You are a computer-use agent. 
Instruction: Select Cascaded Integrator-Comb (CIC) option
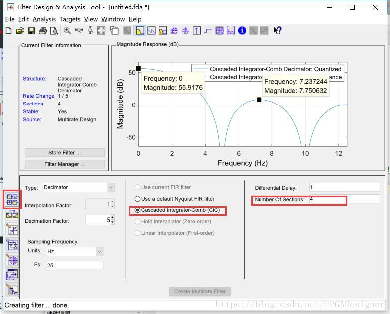click(x=177, y=210)
